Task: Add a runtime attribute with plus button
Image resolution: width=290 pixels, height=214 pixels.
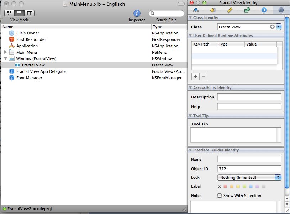Action: [x=195, y=76]
